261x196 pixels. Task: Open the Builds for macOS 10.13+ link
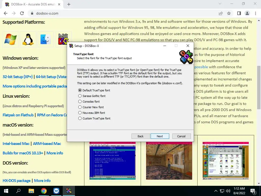(x=23, y=153)
